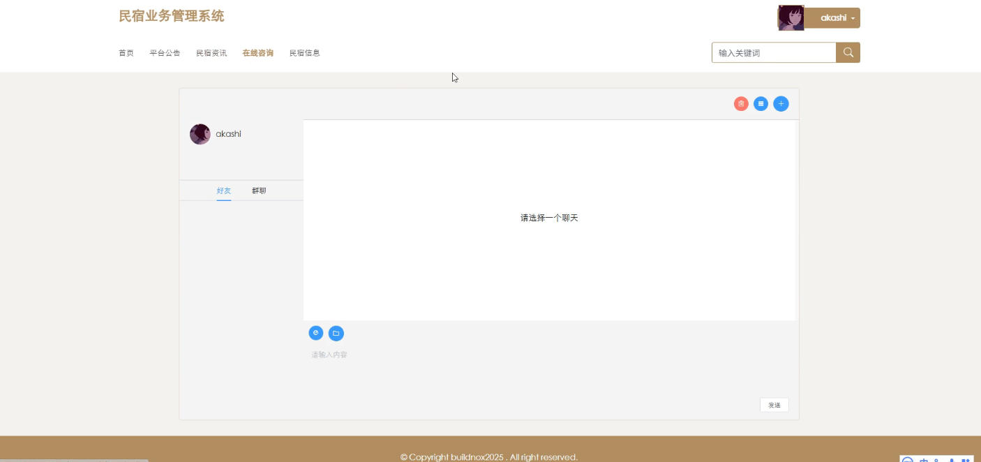This screenshot has height=462, width=981.
Task: Switch to the 好友 tab
Action: coord(224,191)
